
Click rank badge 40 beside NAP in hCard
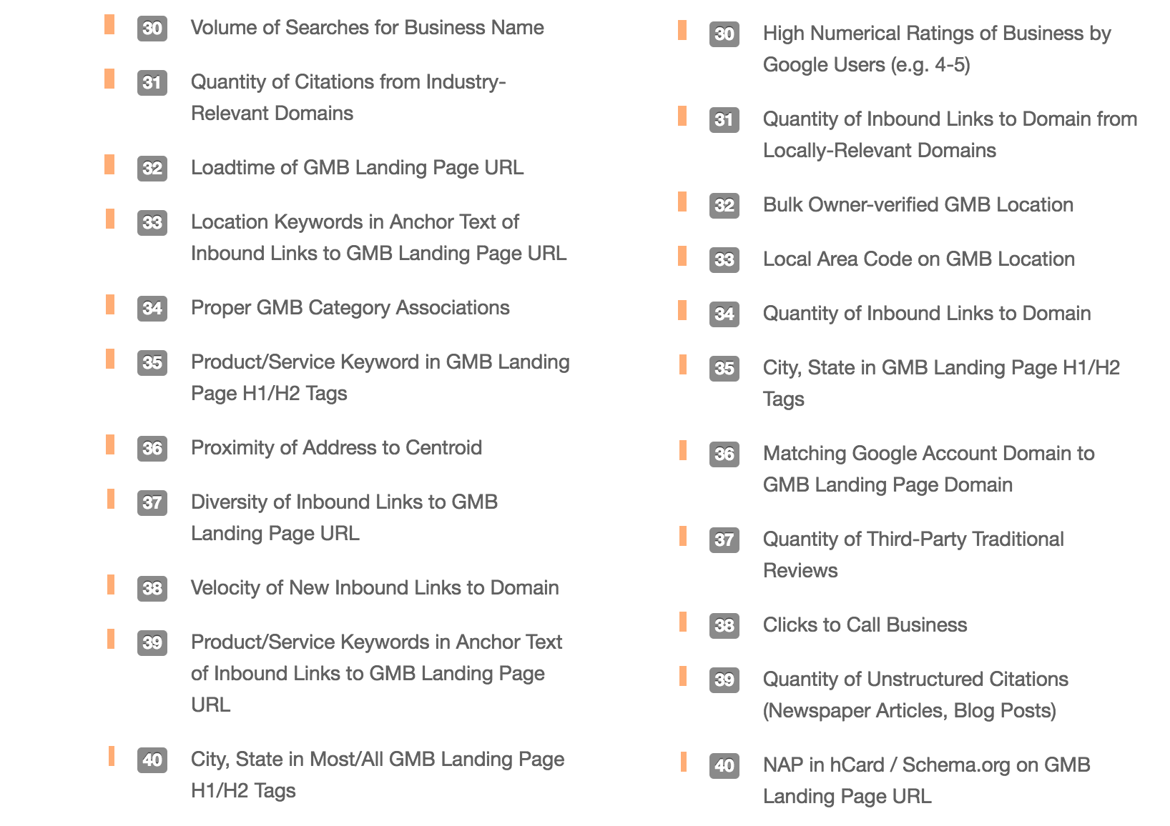[724, 766]
